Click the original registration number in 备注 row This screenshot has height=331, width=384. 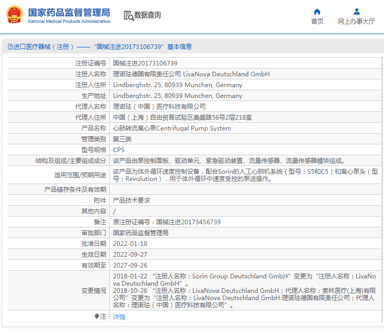point(188,222)
